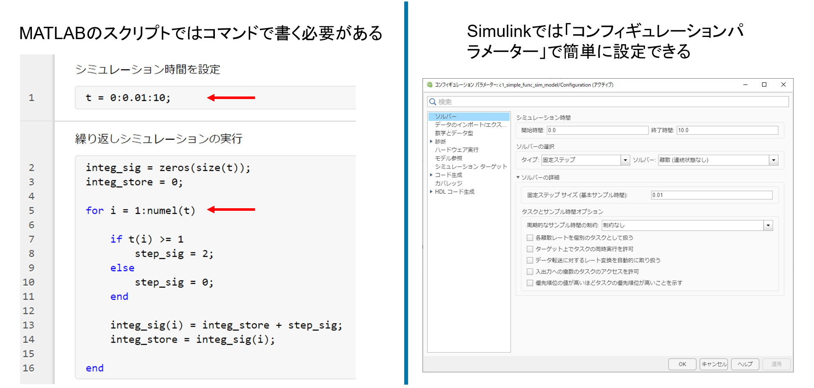Click the for i = 1:numel(t) line
Screen dimensions: 814x388
tap(140, 210)
